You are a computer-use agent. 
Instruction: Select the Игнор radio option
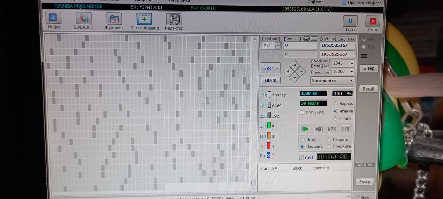point(302,140)
